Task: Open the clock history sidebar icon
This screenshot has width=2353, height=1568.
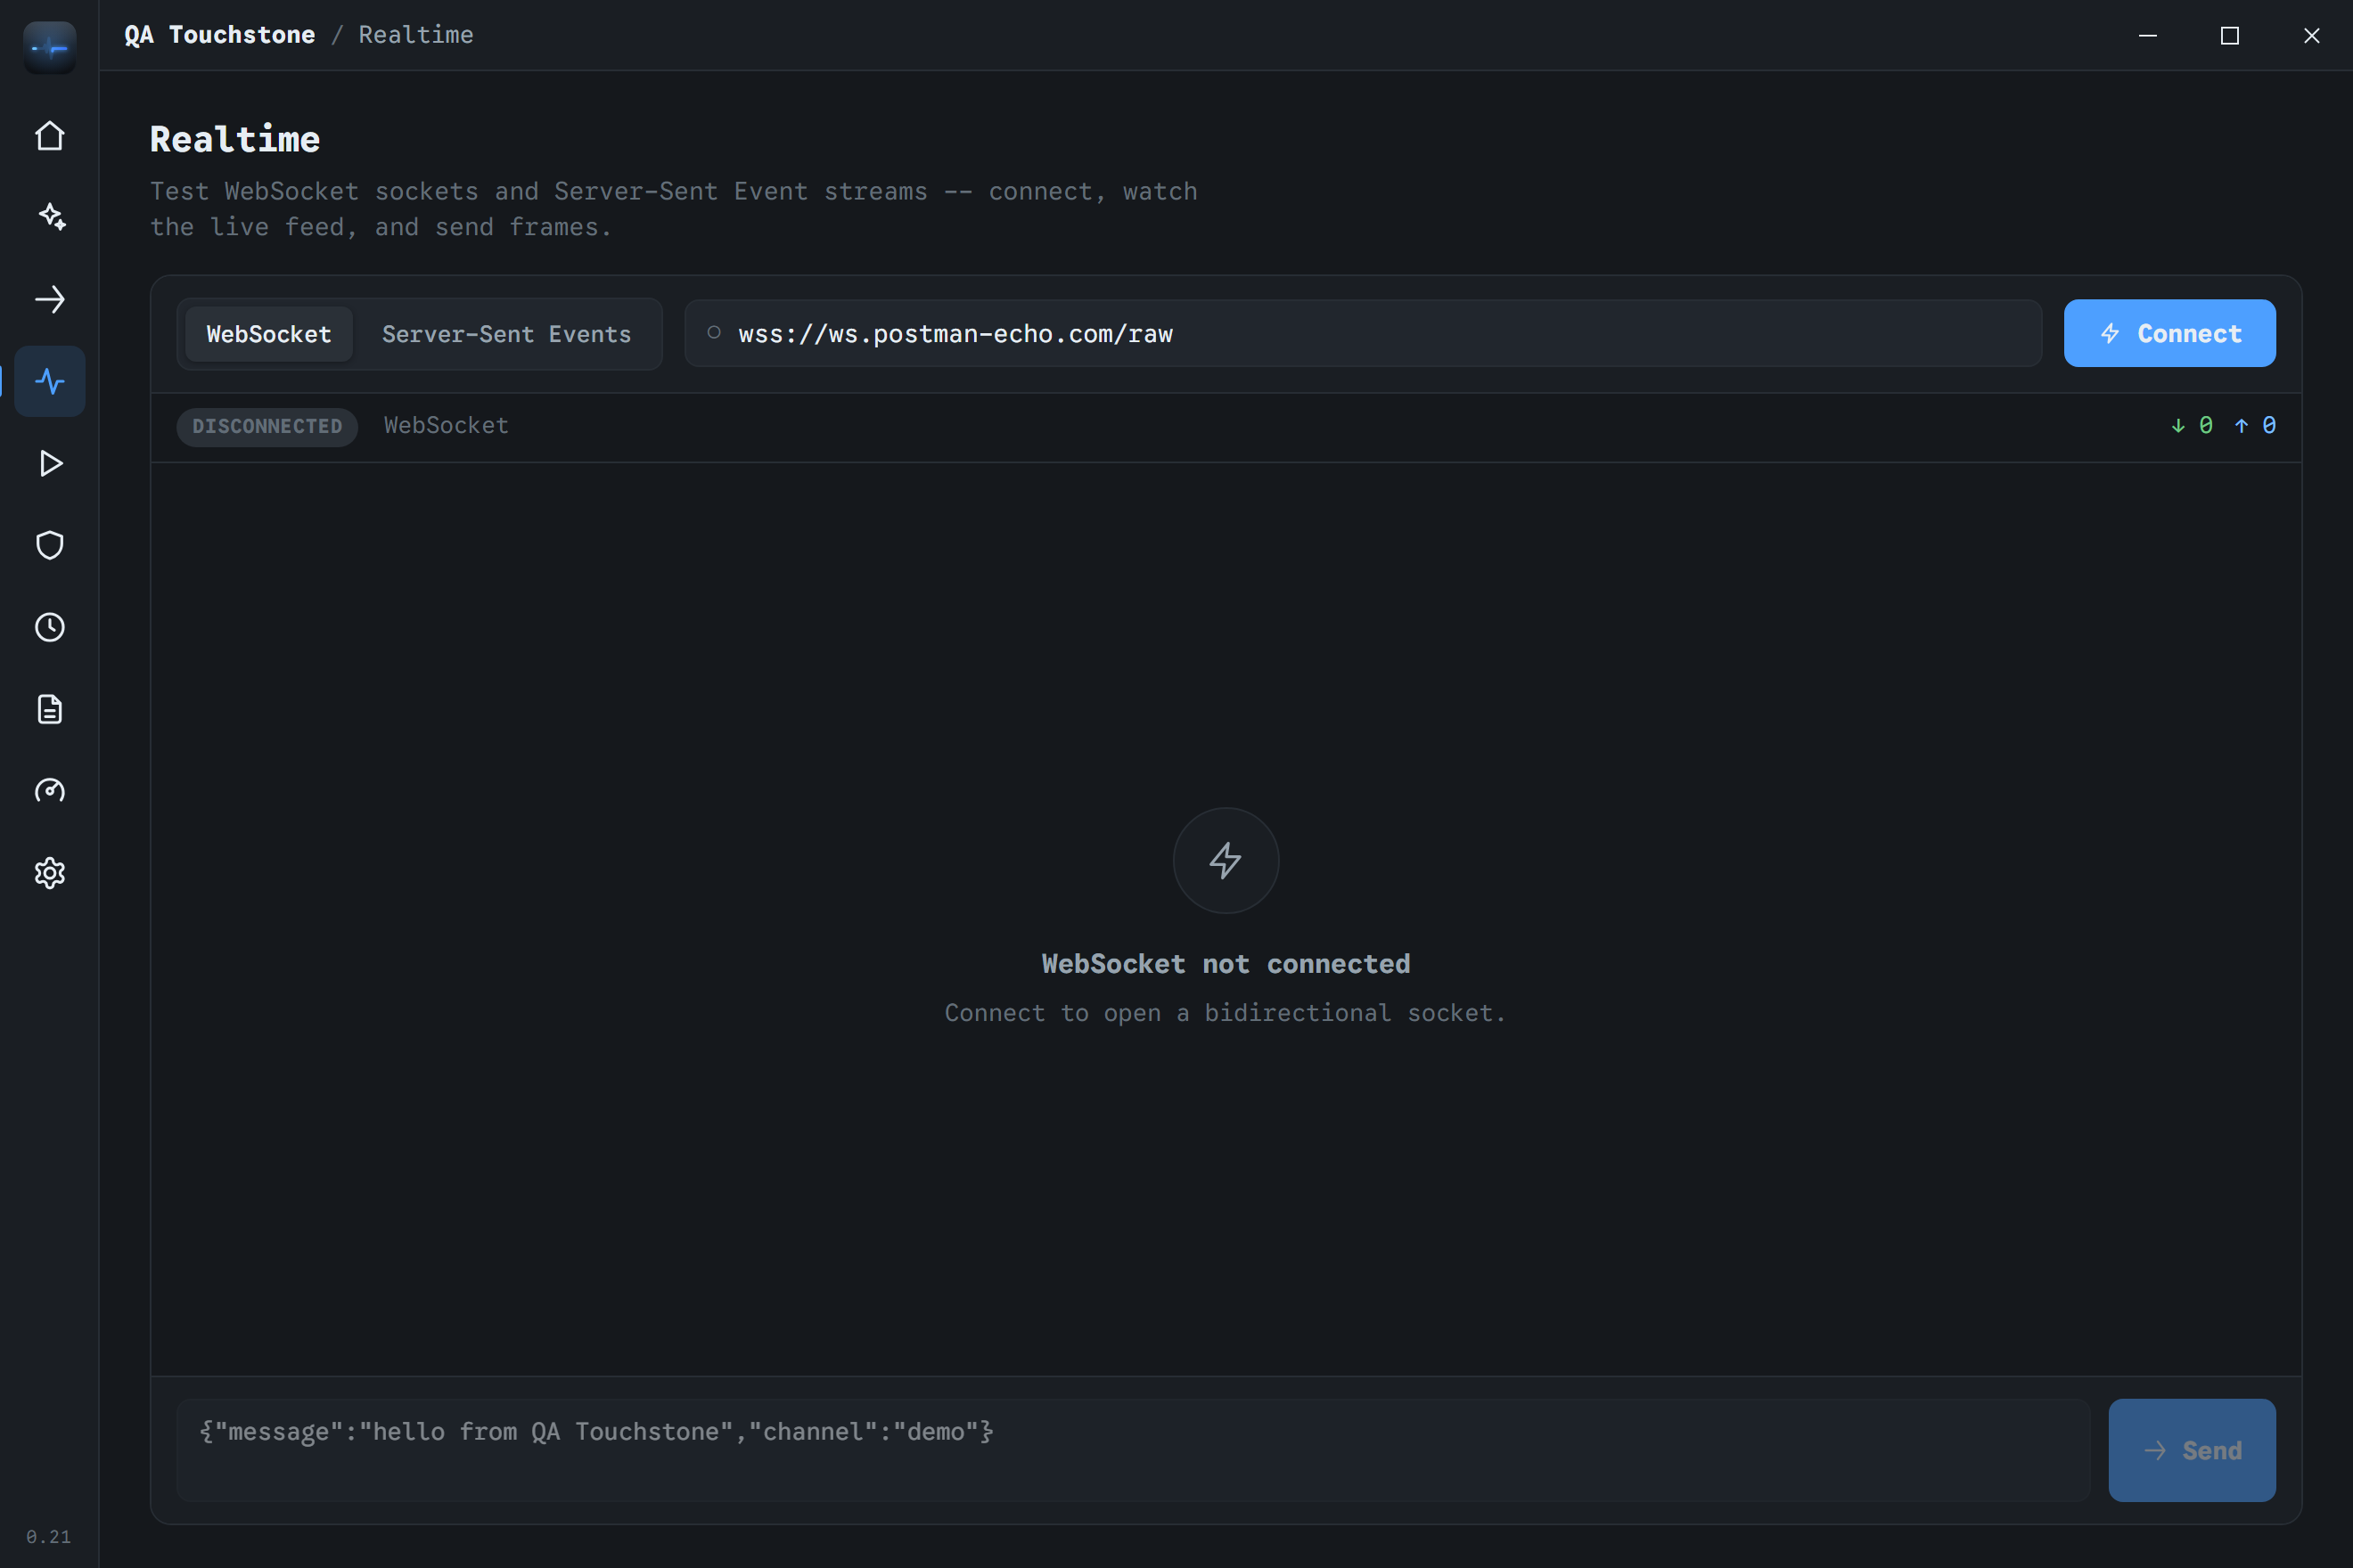Action: click(49, 627)
